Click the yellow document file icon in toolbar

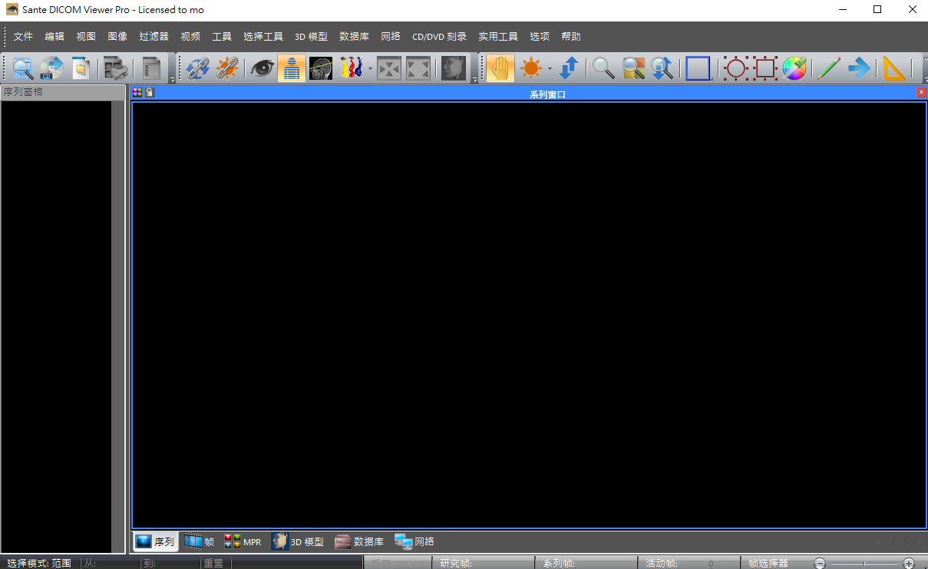coord(81,68)
